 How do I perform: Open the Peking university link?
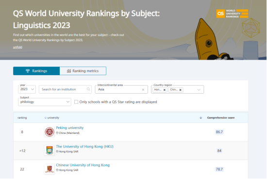70,128
